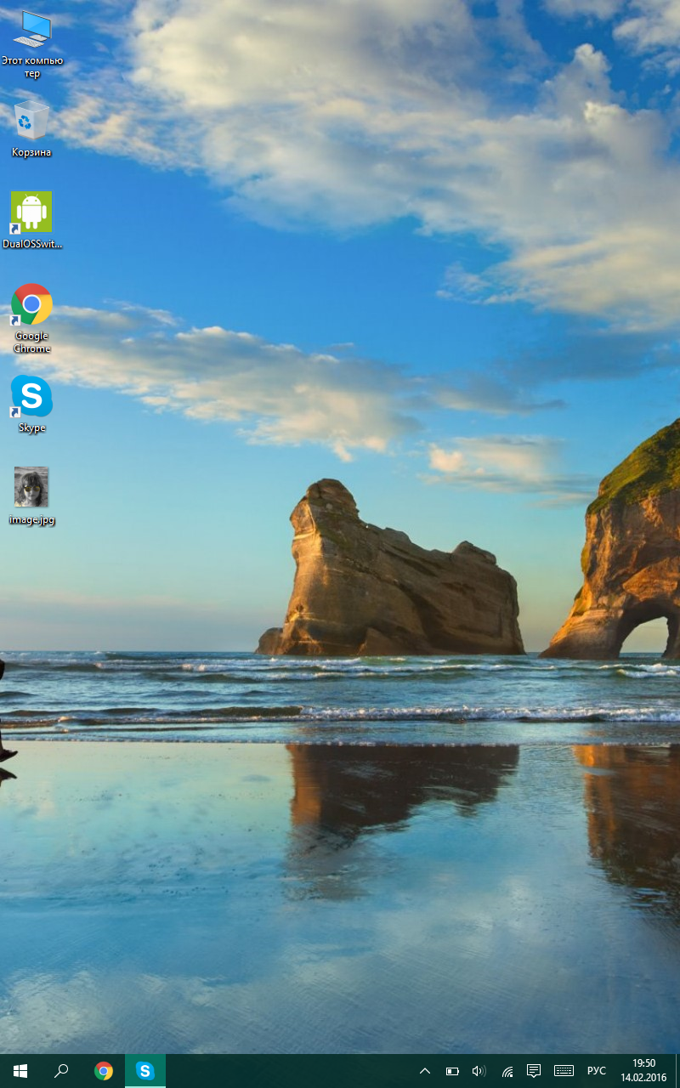Viewport: 680px width, 1088px height.
Task: Open Chrome from the taskbar
Action: coord(104,1071)
